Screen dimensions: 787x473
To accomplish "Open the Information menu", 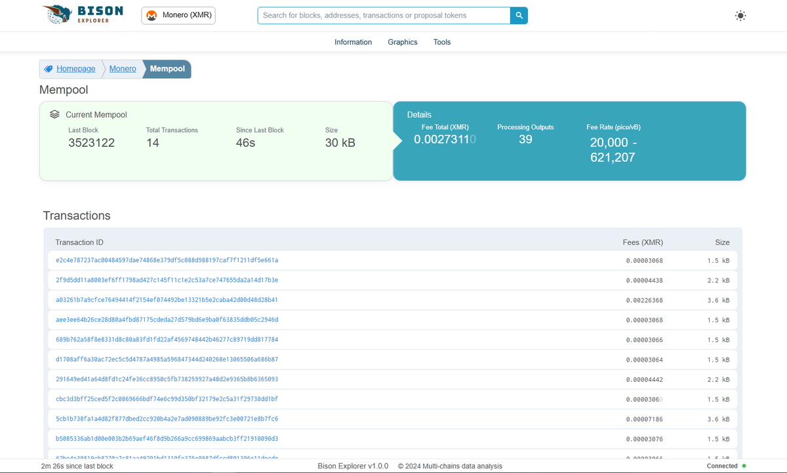I will [x=353, y=42].
